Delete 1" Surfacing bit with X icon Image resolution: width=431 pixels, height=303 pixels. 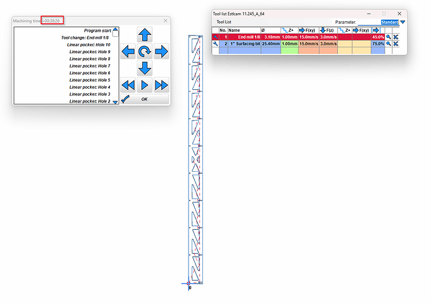point(396,44)
